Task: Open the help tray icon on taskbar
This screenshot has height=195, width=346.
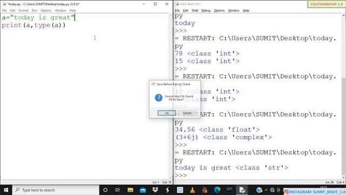Action: pyautogui.click(x=259, y=190)
